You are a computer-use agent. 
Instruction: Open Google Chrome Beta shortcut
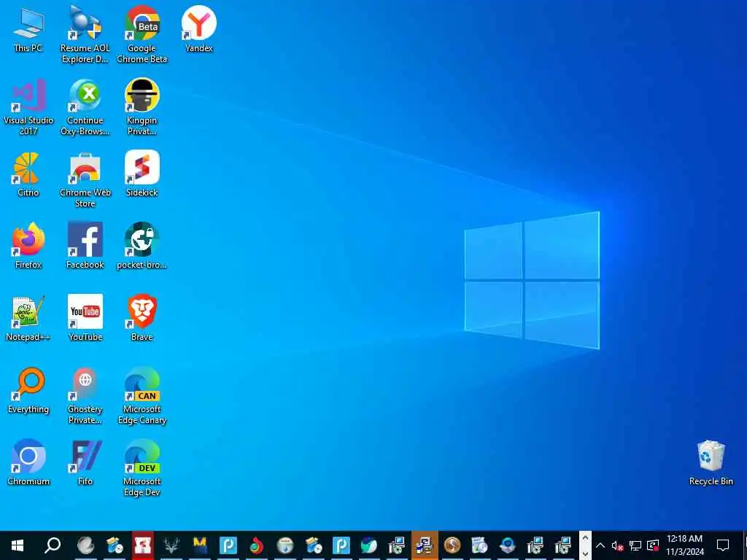[142, 34]
